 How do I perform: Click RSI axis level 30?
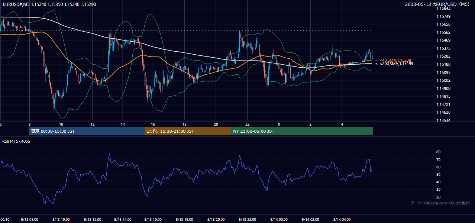pos(438,190)
